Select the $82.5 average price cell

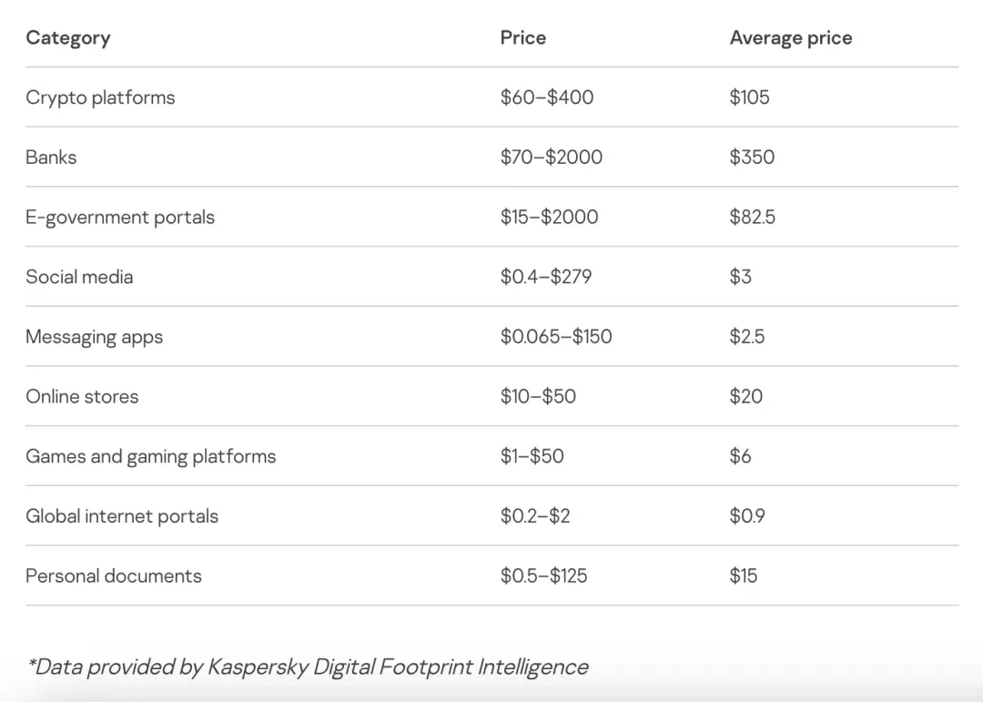click(753, 218)
